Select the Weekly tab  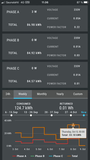pyautogui.click(x=23, y=94)
